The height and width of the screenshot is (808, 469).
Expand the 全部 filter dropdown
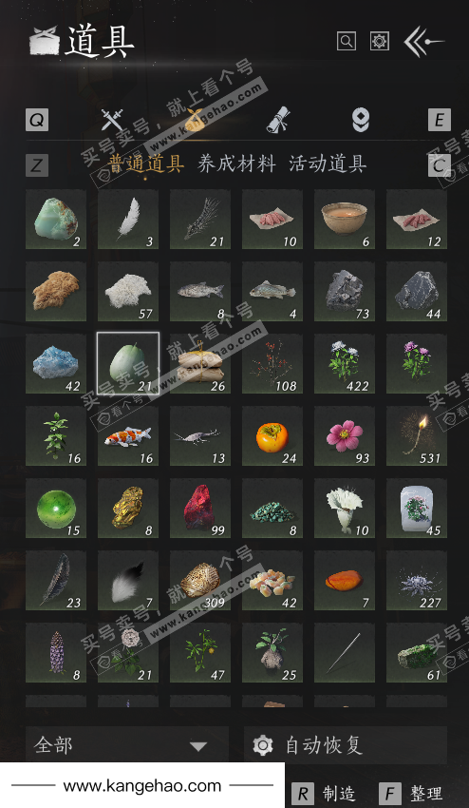pyautogui.click(x=127, y=745)
